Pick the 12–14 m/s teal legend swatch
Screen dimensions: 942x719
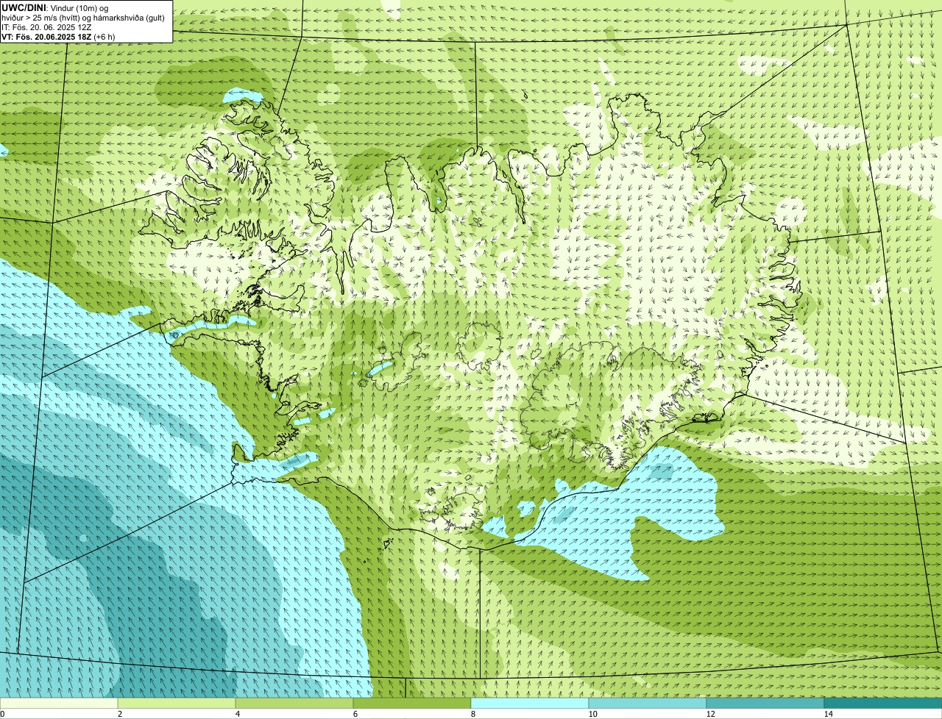click(765, 703)
